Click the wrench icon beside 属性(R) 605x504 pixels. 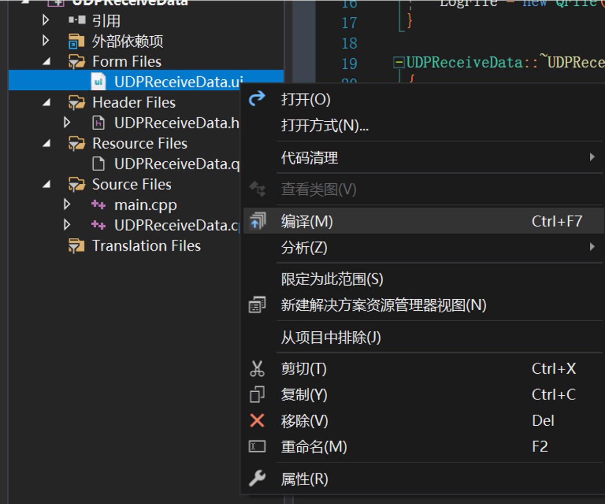point(257,478)
